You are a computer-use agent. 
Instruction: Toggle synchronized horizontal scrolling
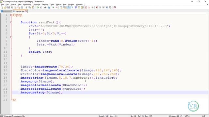pos(65,7)
